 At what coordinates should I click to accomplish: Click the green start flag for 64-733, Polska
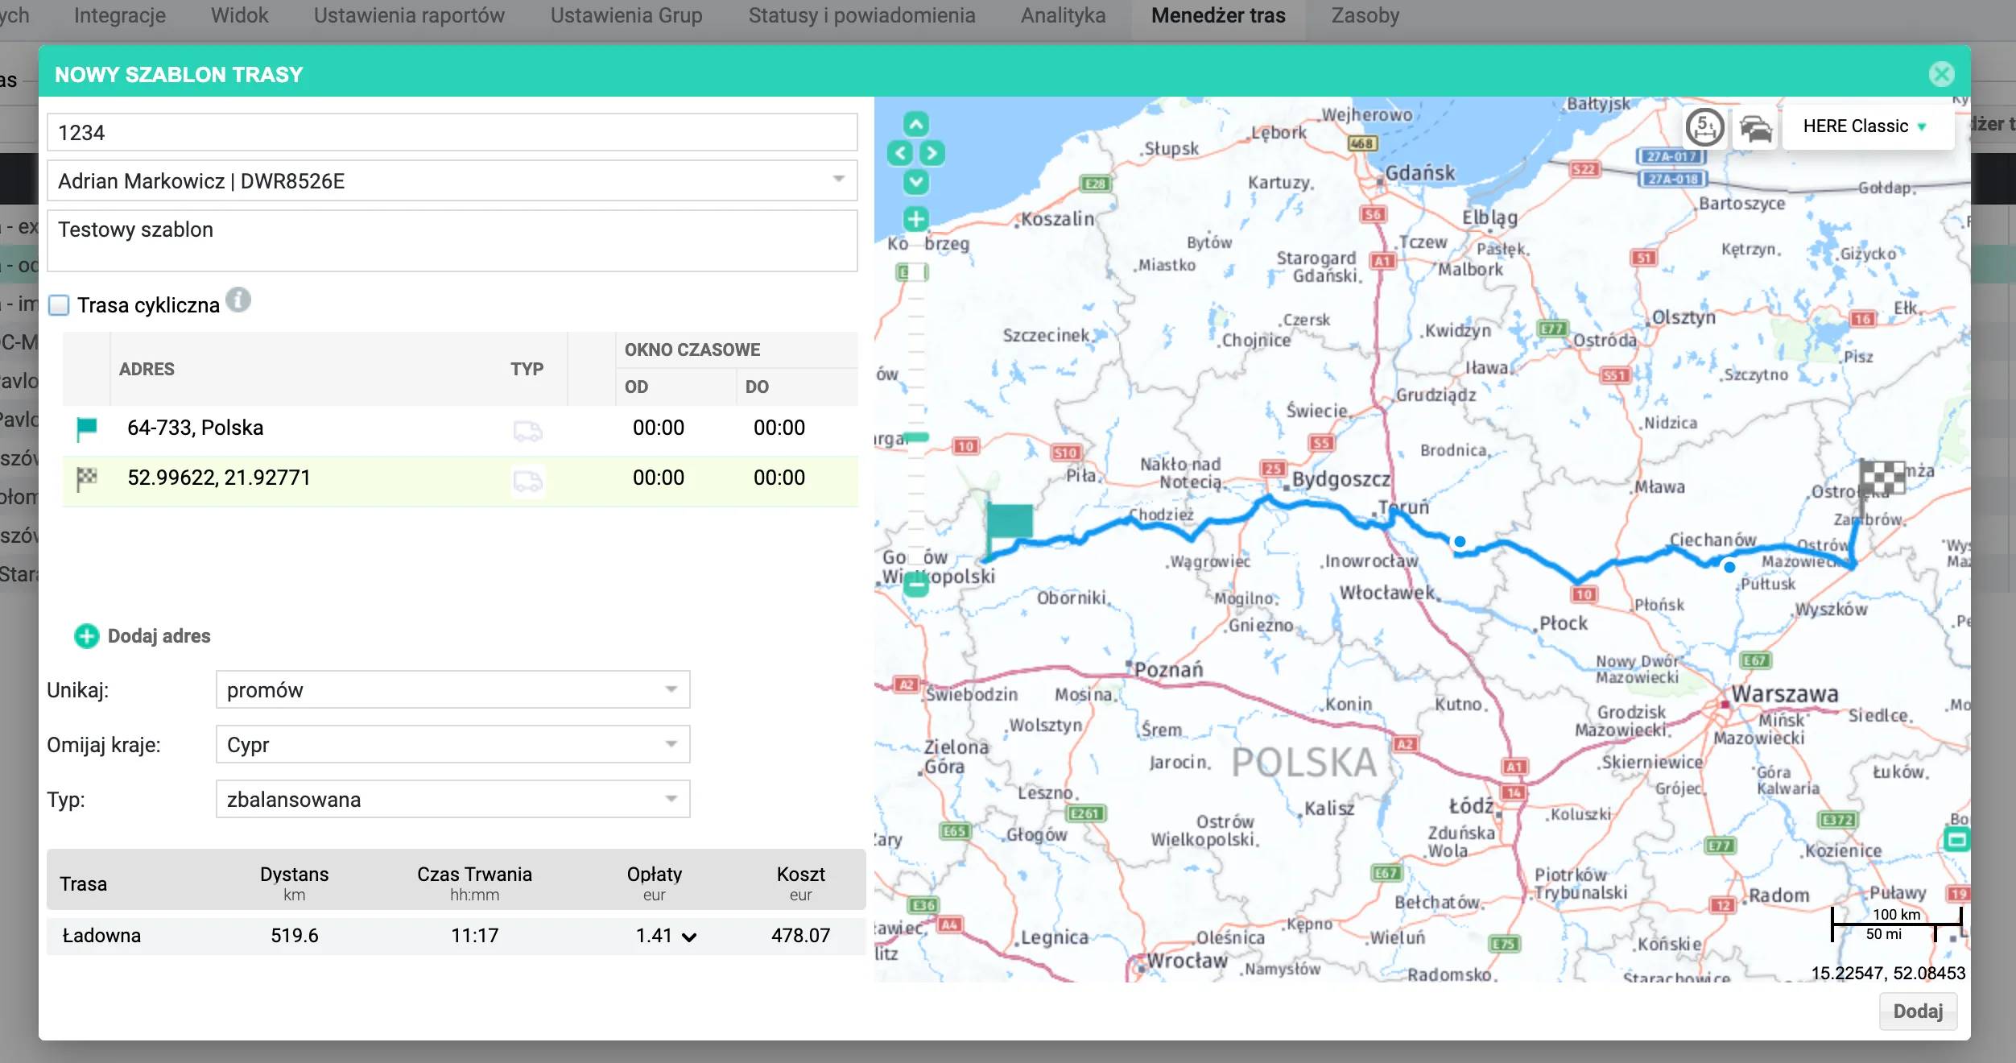tap(86, 428)
